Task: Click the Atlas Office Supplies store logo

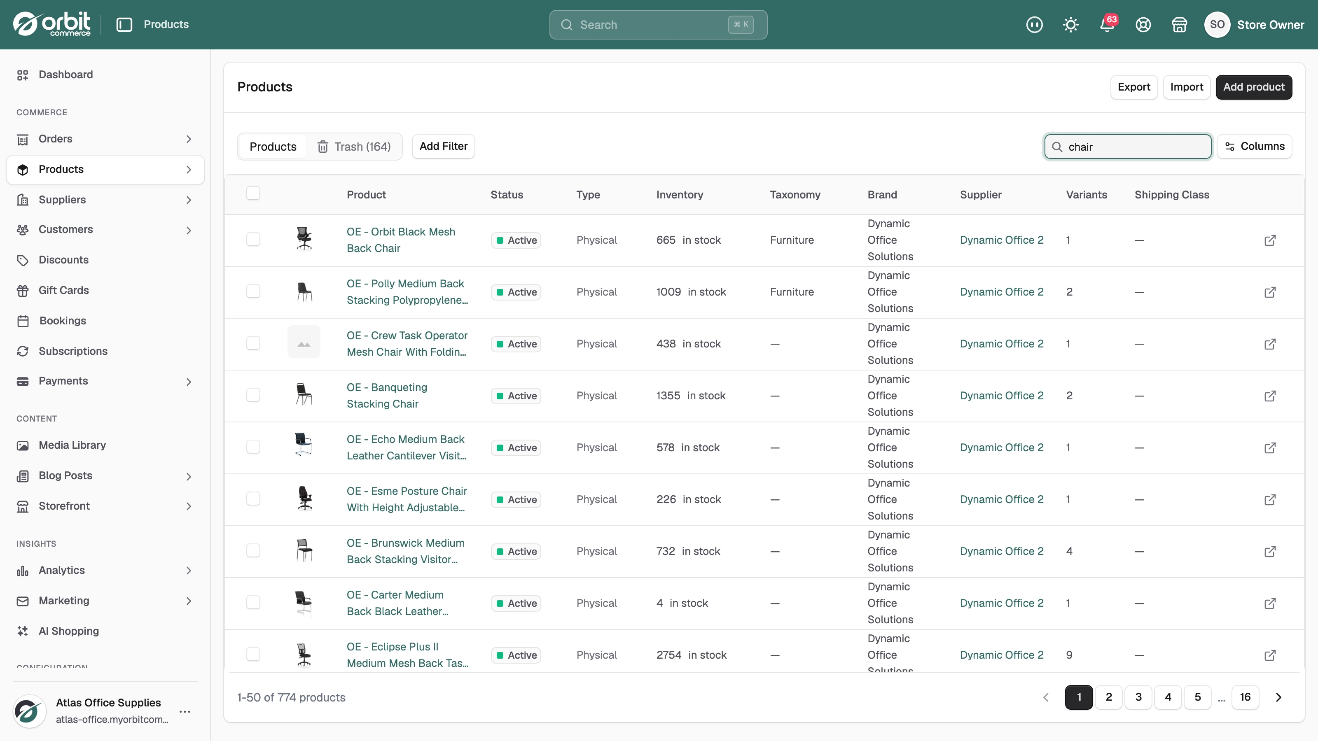Action: pos(30,711)
